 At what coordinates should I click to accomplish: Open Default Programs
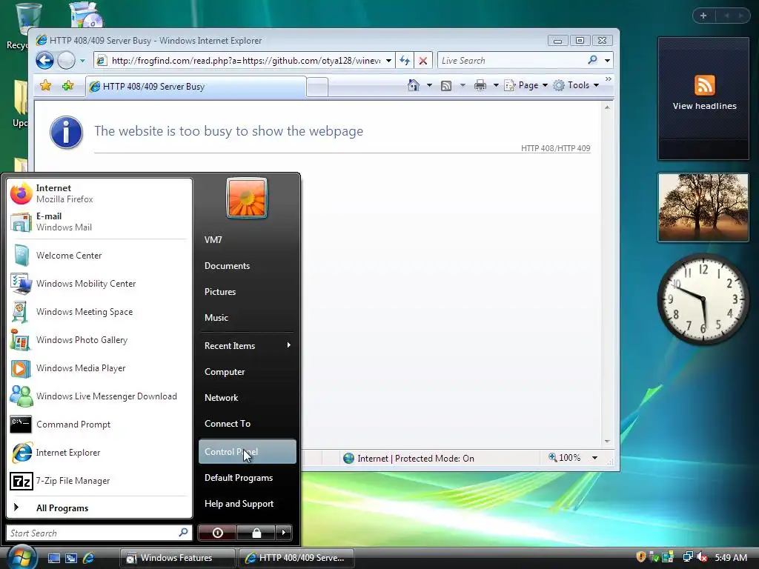point(248,478)
